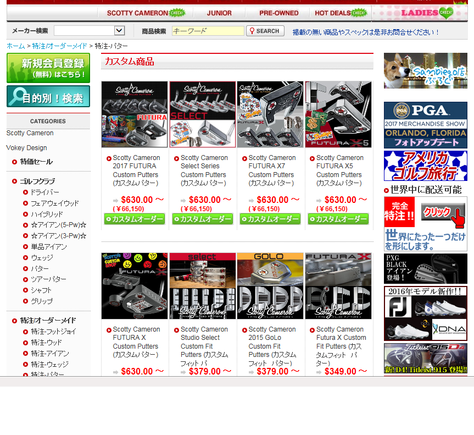Click the 目的別！検索 search banner
The width and height of the screenshot is (474, 435).
click(48, 96)
